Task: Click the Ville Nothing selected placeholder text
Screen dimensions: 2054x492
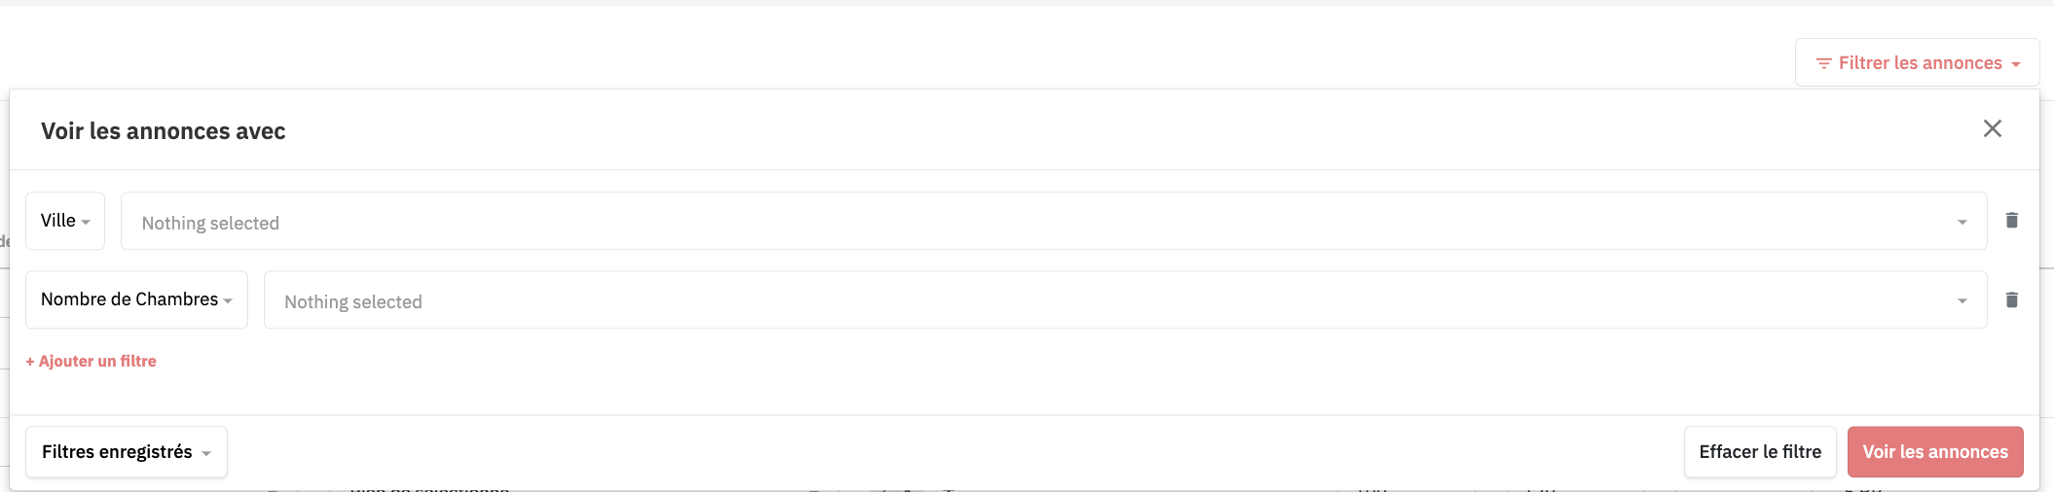Action: tap(210, 223)
